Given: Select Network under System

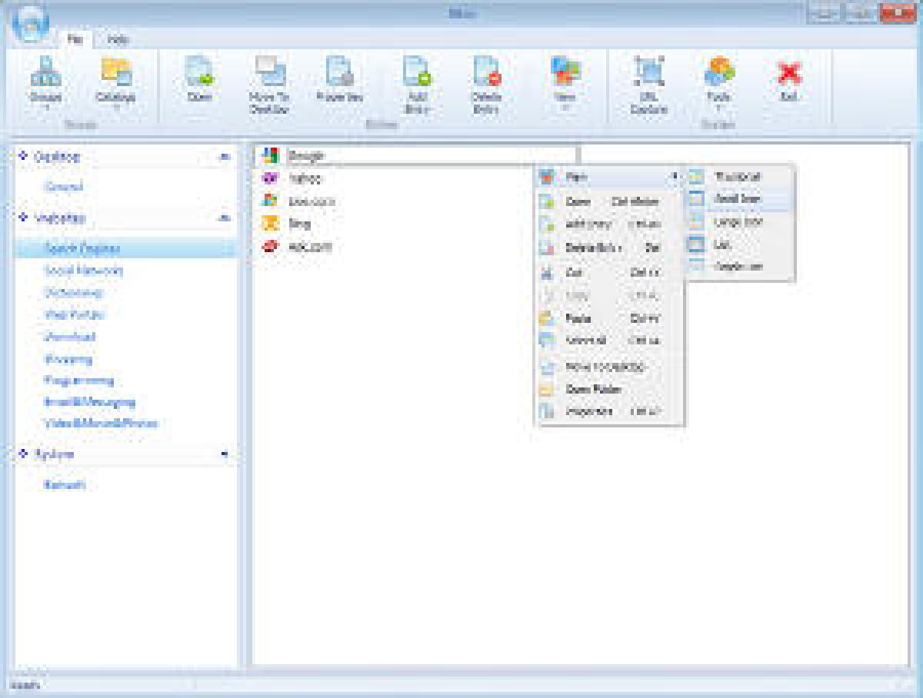Looking at the screenshot, I should click(x=65, y=485).
